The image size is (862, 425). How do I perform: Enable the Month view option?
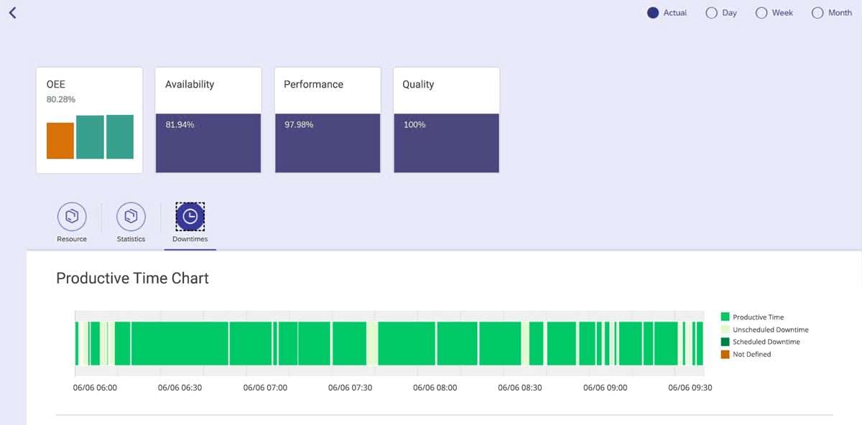(x=817, y=12)
